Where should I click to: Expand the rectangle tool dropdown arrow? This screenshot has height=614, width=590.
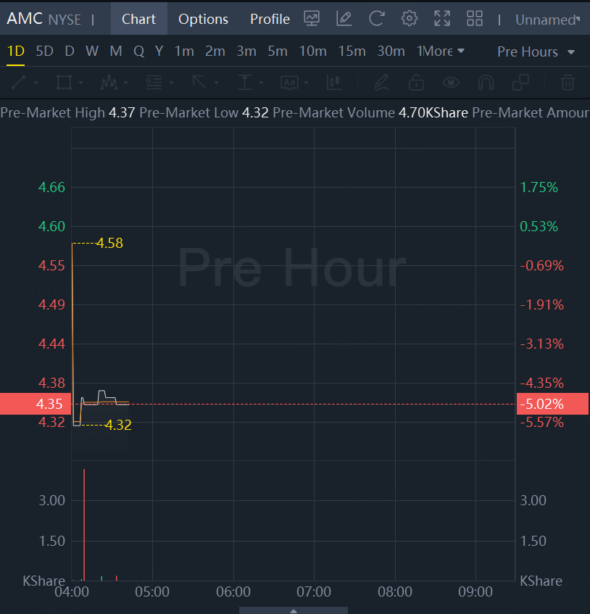pyautogui.click(x=81, y=83)
